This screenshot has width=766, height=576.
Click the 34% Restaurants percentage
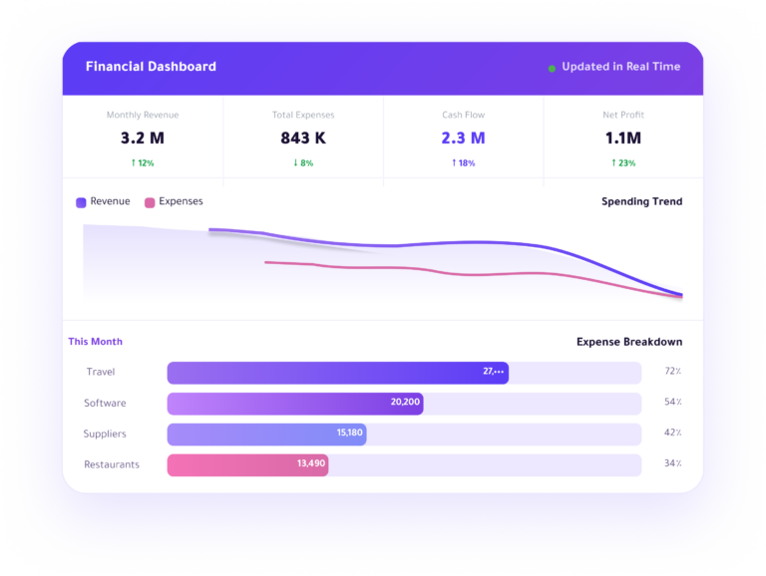(x=672, y=463)
